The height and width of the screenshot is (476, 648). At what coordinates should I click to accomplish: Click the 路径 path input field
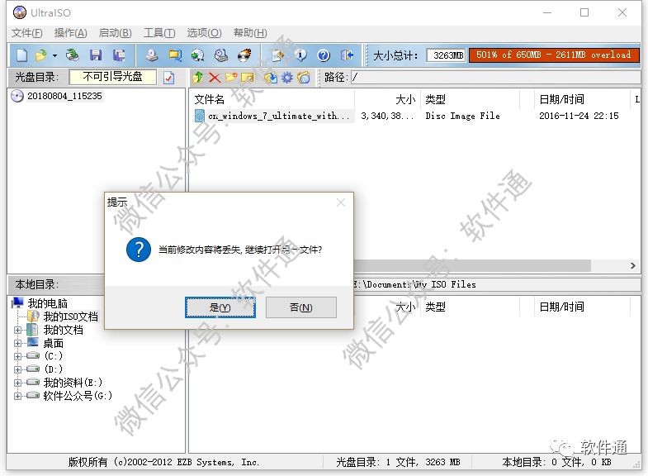[495, 77]
